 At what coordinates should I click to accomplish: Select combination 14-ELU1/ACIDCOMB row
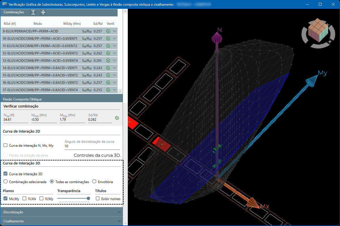[40, 68]
